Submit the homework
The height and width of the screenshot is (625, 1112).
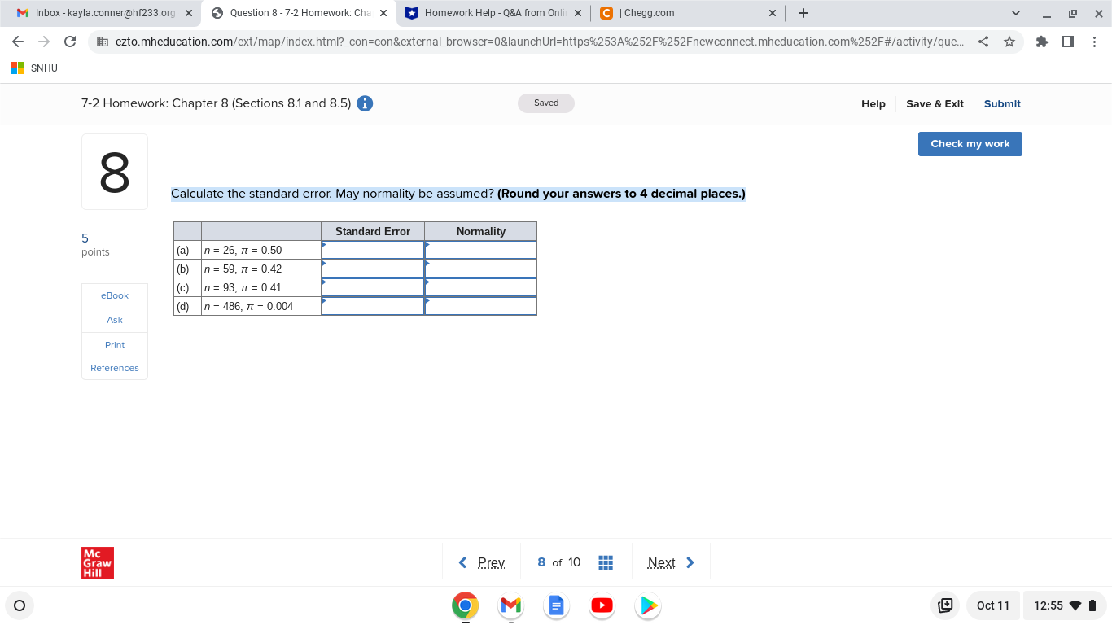coord(1002,103)
